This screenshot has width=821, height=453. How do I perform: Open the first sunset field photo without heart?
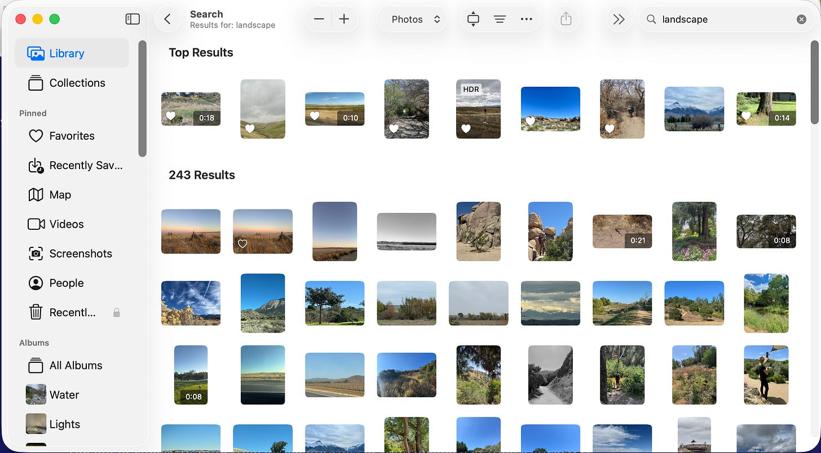click(x=191, y=232)
